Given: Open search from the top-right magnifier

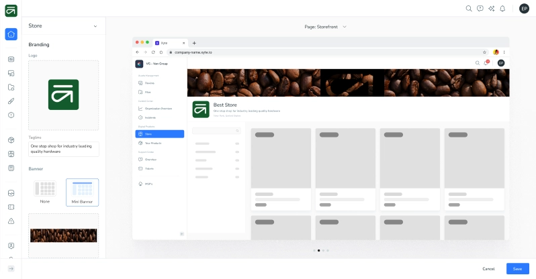Looking at the screenshot, I should pyautogui.click(x=469, y=9).
